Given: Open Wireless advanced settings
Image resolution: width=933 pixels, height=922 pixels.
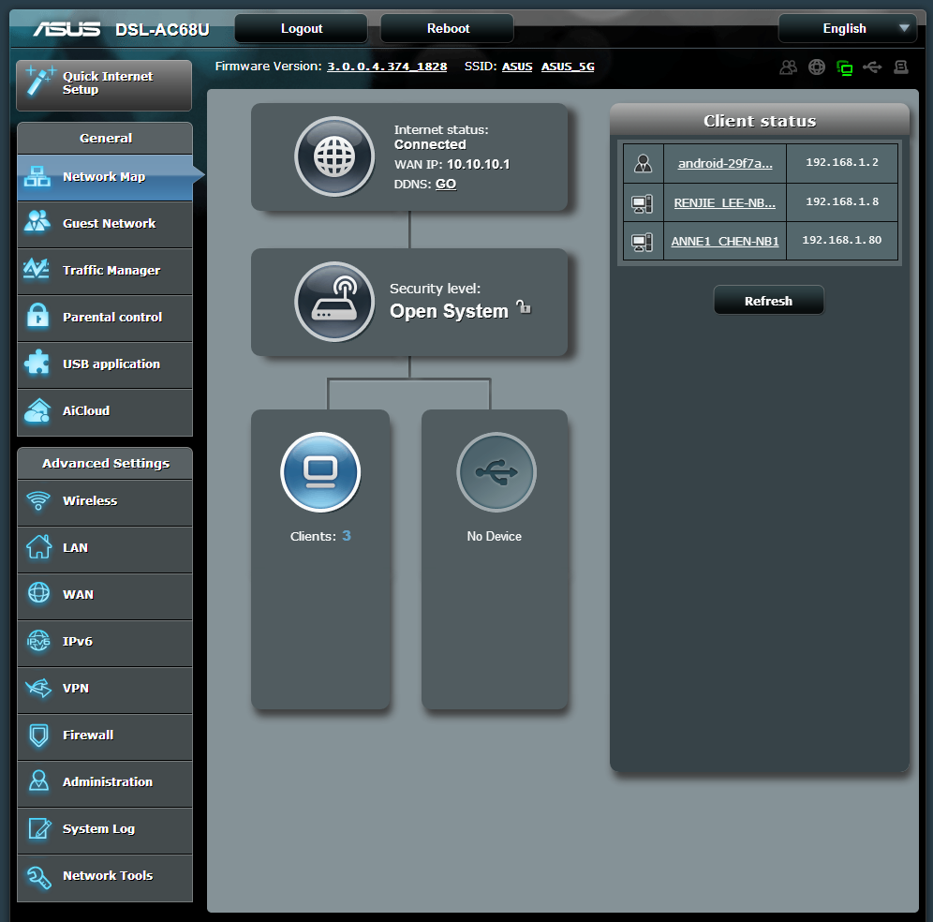Looking at the screenshot, I should (105, 501).
